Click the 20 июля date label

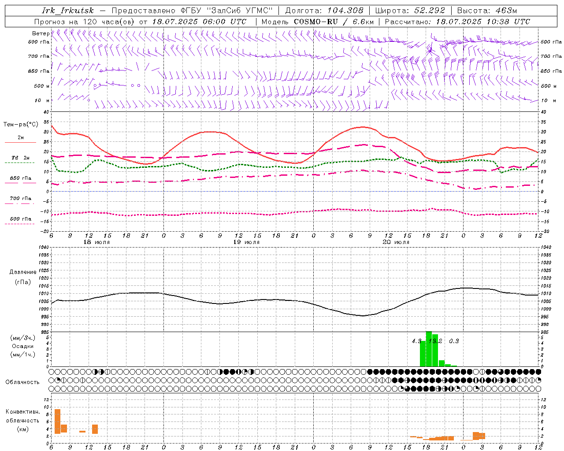[396, 242]
